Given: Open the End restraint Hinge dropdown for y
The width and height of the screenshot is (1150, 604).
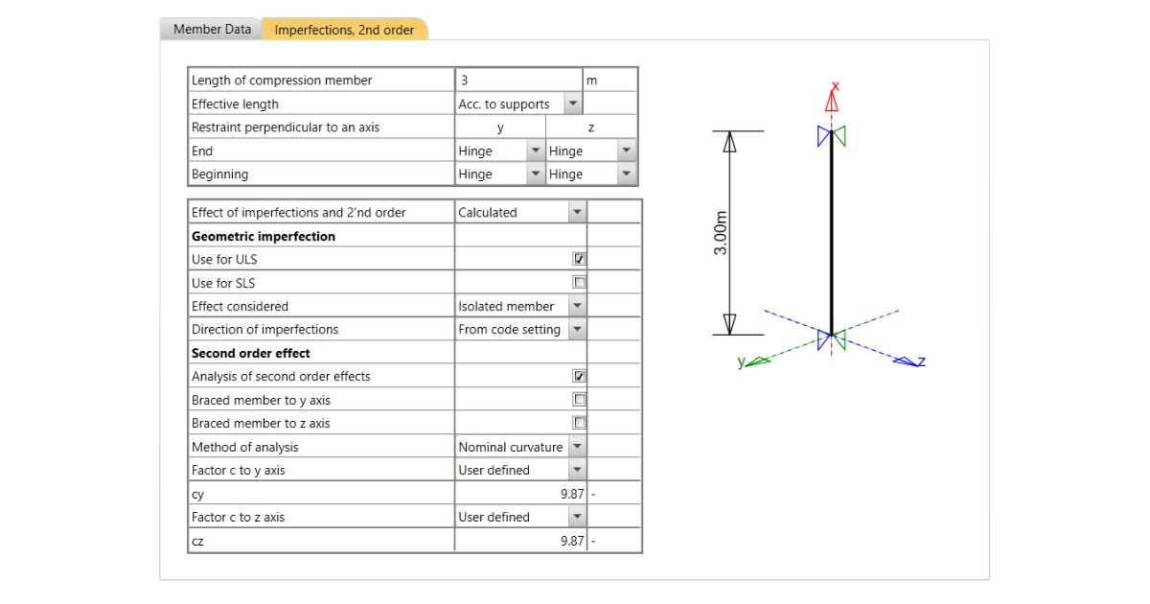Looking at the screenshot, I should [535, 150].
